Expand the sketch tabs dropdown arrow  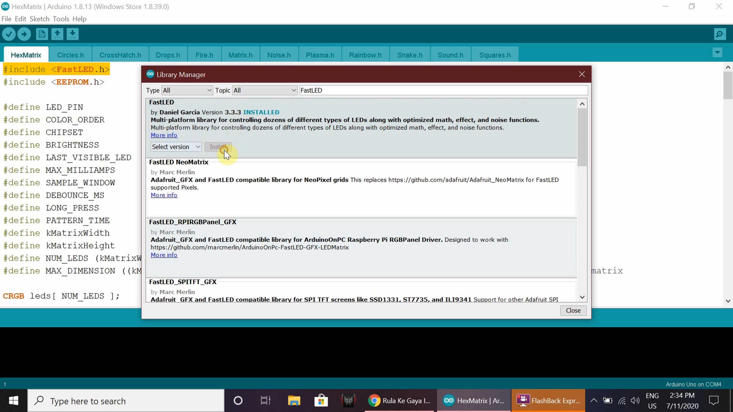(x=717, y=52)
